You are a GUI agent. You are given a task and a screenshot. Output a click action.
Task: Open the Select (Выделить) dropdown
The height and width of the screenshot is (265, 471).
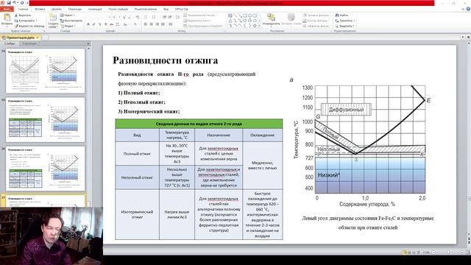pyautogui.click(x=345, y=26)
